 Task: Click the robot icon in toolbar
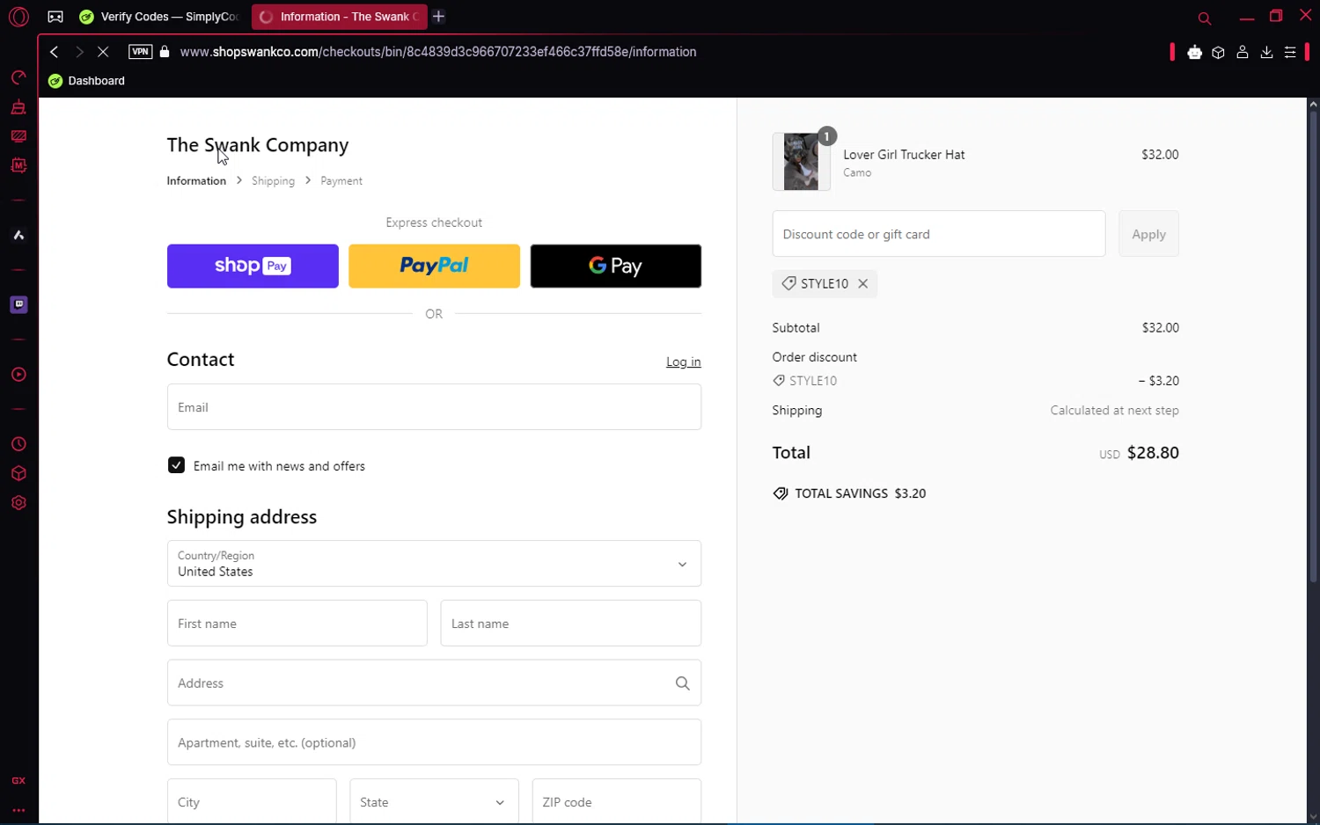1194,53
